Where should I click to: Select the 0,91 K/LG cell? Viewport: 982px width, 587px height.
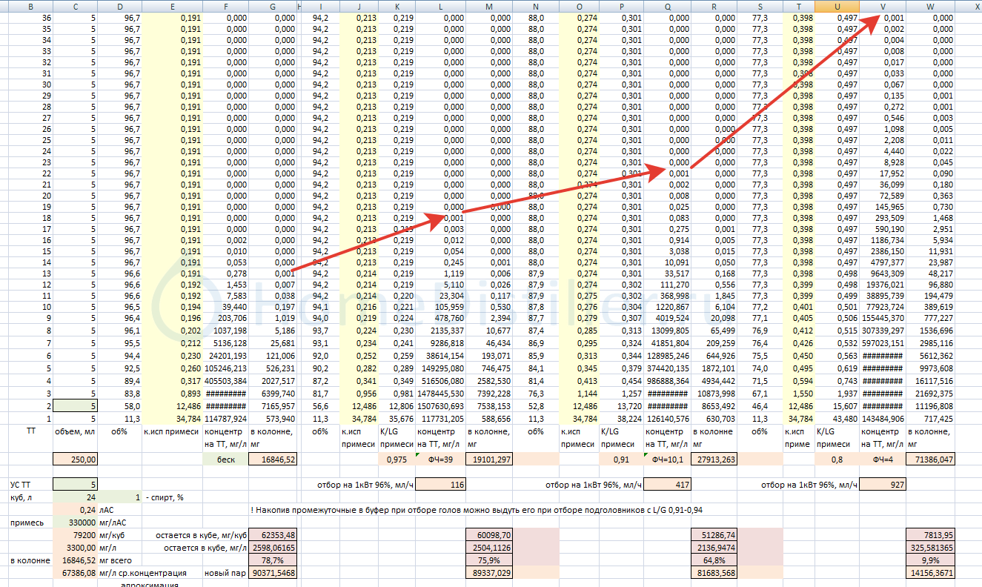click(620, 460)
